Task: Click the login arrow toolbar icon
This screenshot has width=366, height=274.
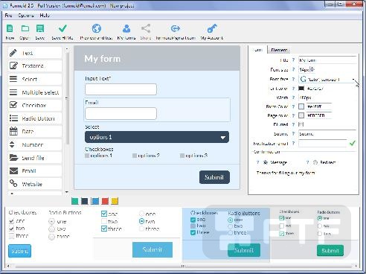Action: [176, 28]
